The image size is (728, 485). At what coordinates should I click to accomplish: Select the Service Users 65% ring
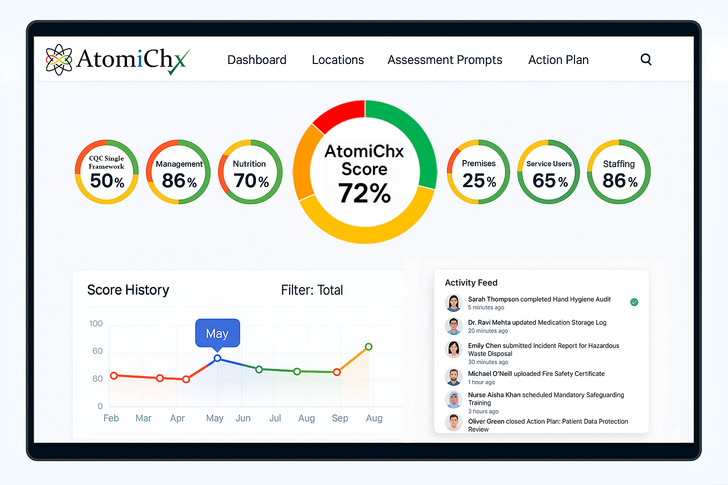[x=549, y=172]
